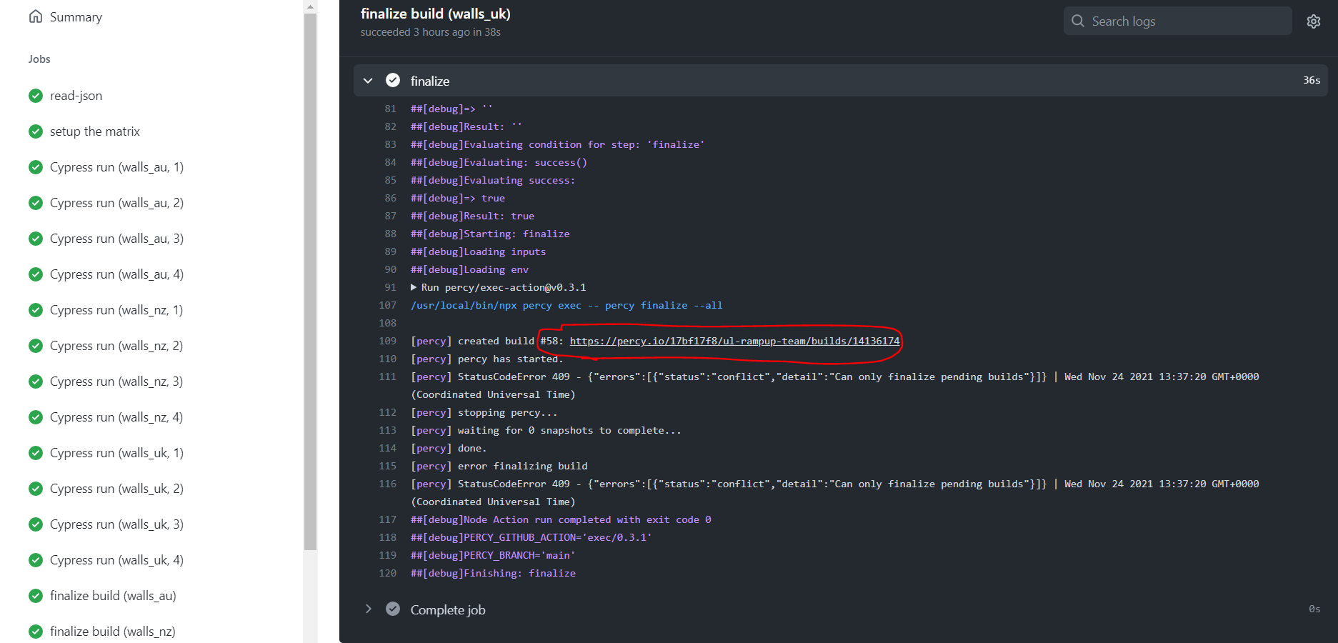Click the Complete job status check icon
Viewport: 1338px width, 643px height.
pyautogui.click(x=393, y=609)
